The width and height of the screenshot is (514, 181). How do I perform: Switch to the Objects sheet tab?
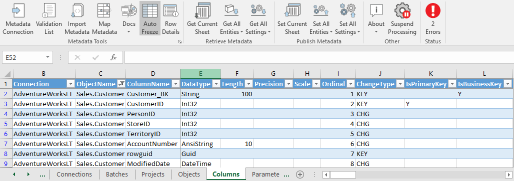[189, 175]
